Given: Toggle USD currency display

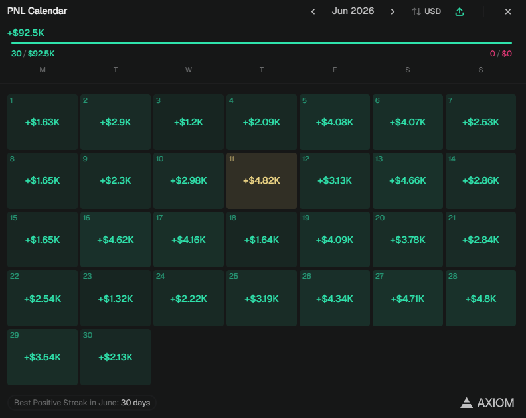Looking at the screenshot, I should (x=426, y=11).
